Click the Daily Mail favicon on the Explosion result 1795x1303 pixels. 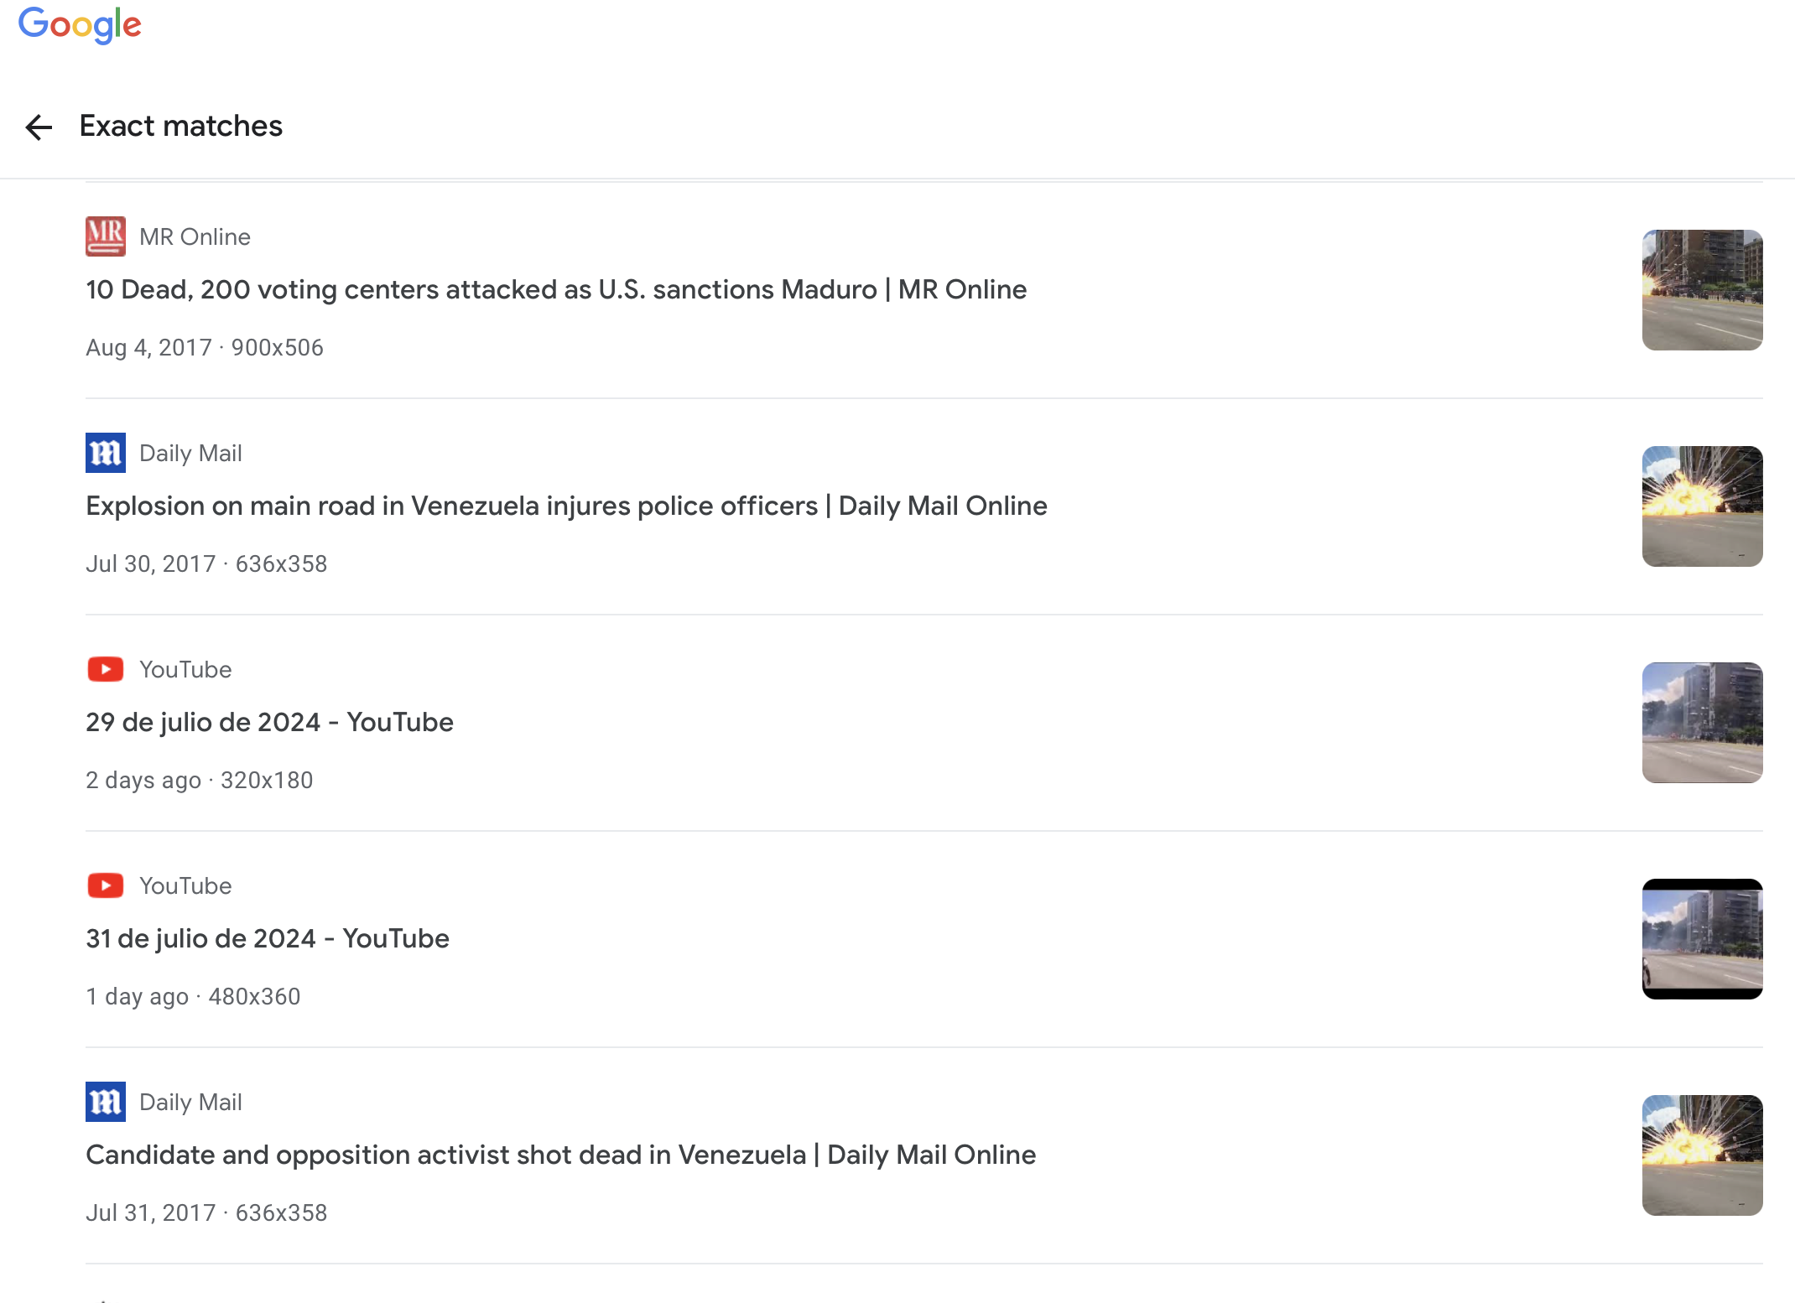pos(106,453)
